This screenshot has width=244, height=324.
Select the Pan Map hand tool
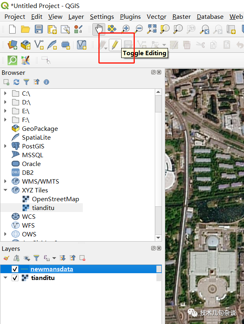[98, 29]
